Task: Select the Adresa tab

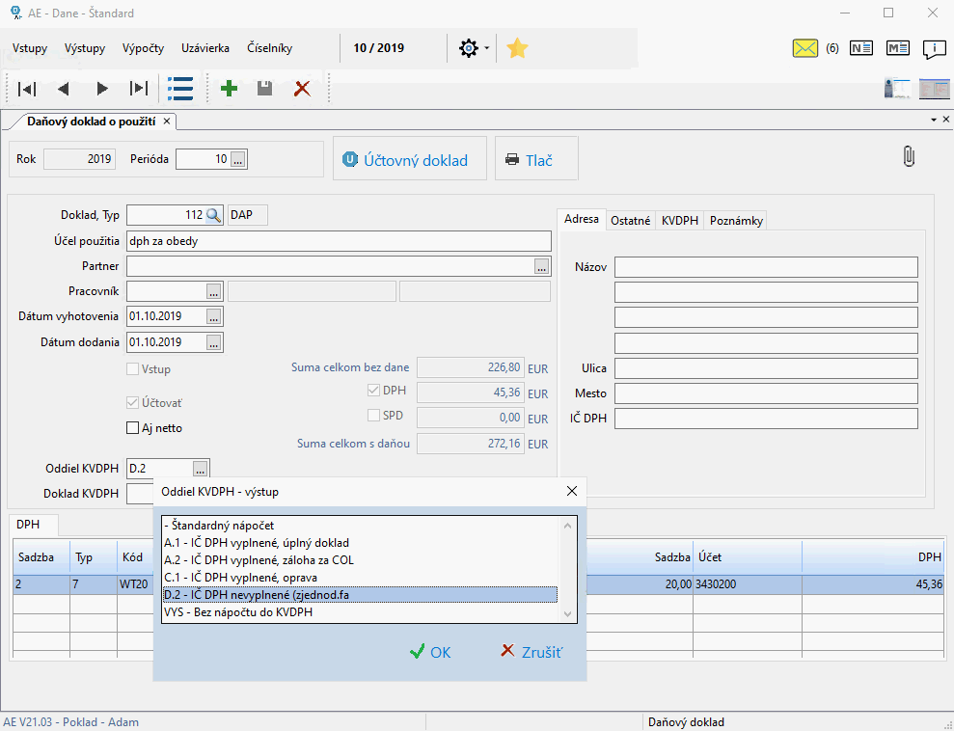Action: pyautogui.click(x=581, y=219)
